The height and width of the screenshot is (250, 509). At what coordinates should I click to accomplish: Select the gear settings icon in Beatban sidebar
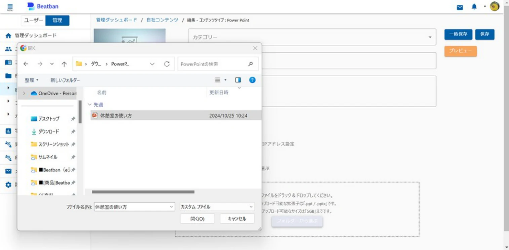point(8,185)
